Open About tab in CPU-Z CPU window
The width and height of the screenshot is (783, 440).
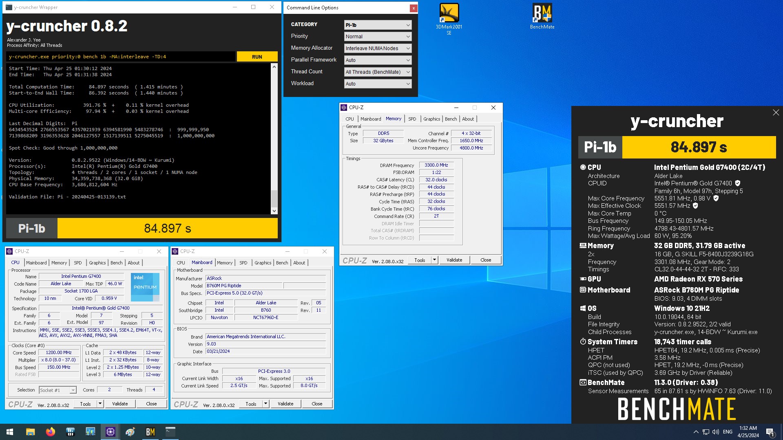(134, 263)
